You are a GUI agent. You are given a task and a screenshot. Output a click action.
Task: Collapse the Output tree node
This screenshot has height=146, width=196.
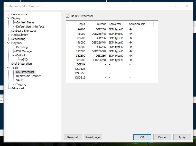tap(13, 55)
